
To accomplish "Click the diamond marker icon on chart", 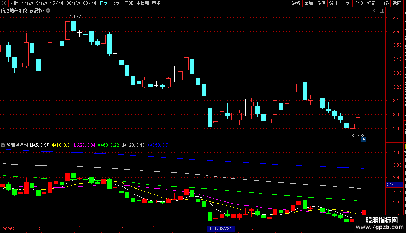I will coord(375,11).
